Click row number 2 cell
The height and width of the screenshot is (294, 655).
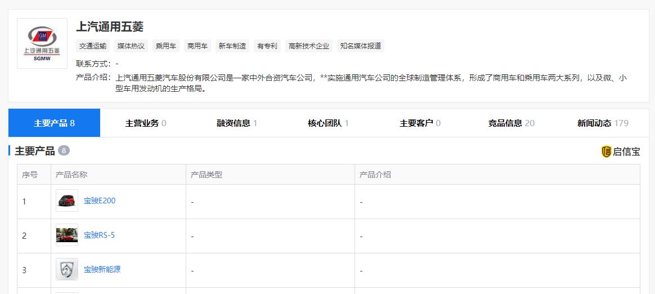point(34,236)
